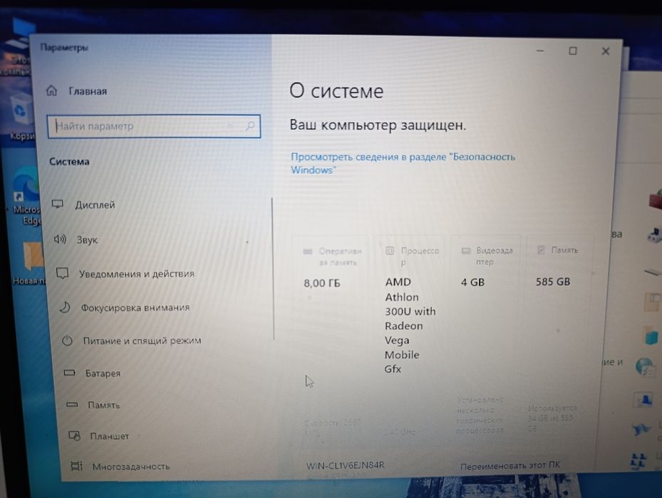Click the Система heading in sidebar
The image size is (662, 498).
coord(69,162)
